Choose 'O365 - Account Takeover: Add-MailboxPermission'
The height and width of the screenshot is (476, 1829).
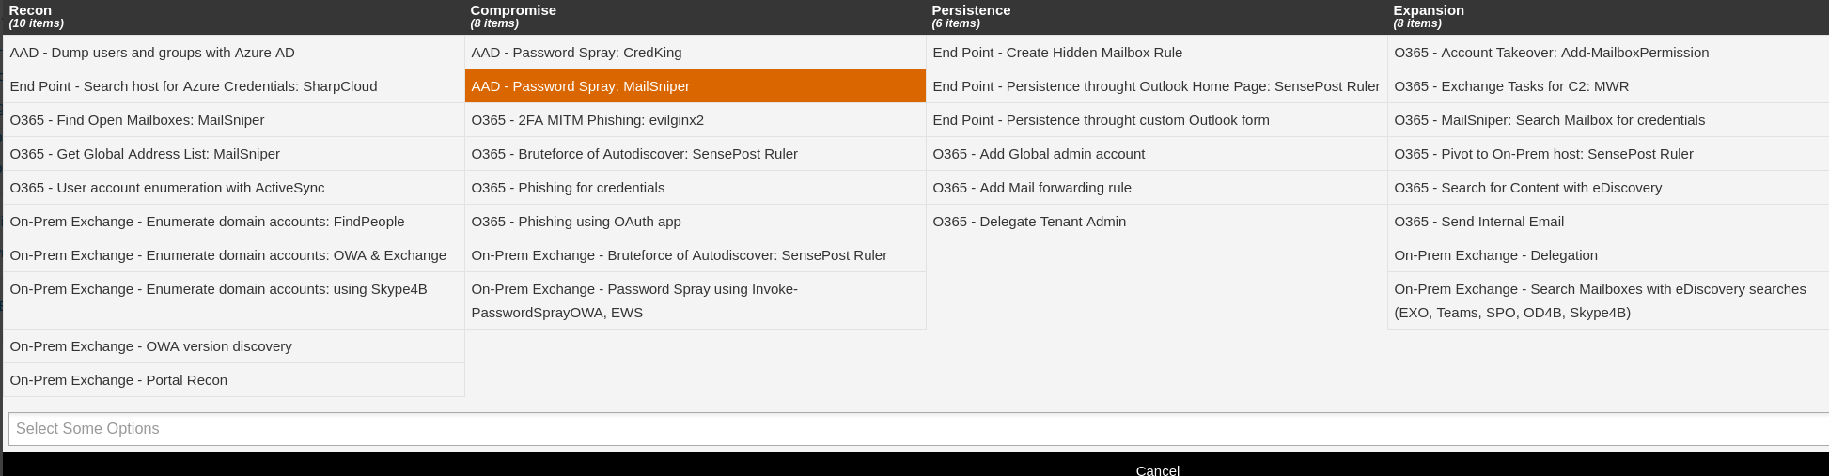pos(1551,53)
